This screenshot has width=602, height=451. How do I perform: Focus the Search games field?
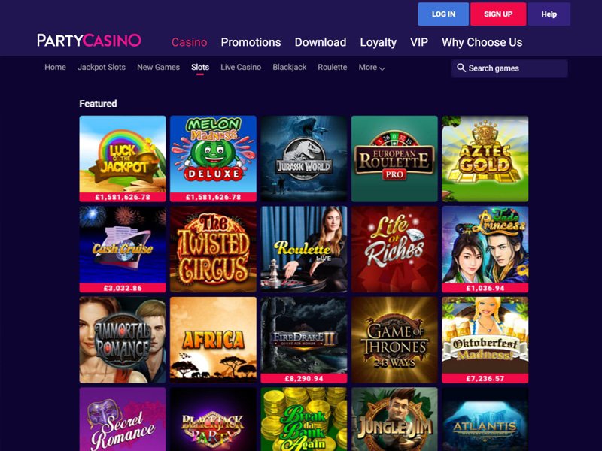click(x=509, y=68)
